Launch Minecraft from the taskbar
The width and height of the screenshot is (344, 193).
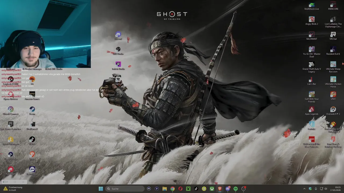click(x=188, y=189)
